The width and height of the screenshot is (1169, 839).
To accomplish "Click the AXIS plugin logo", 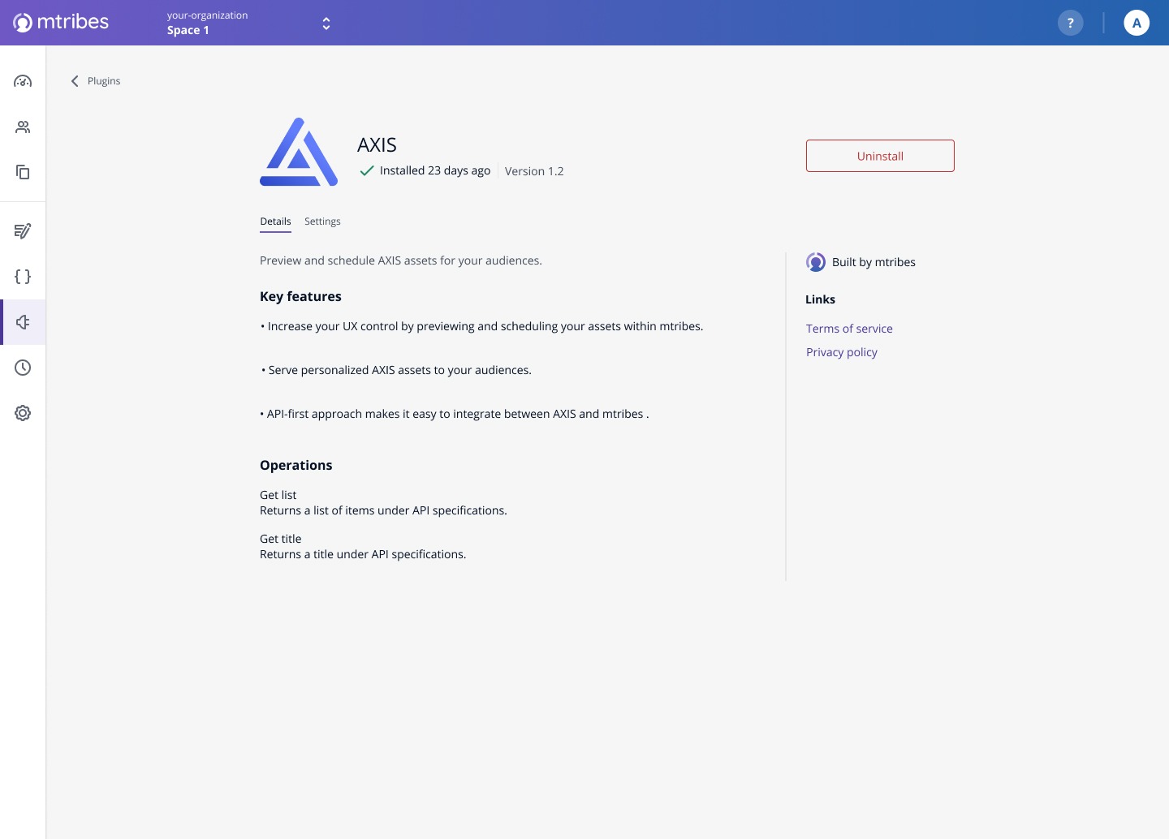I will pyautogui.click(x=299, y=152).
